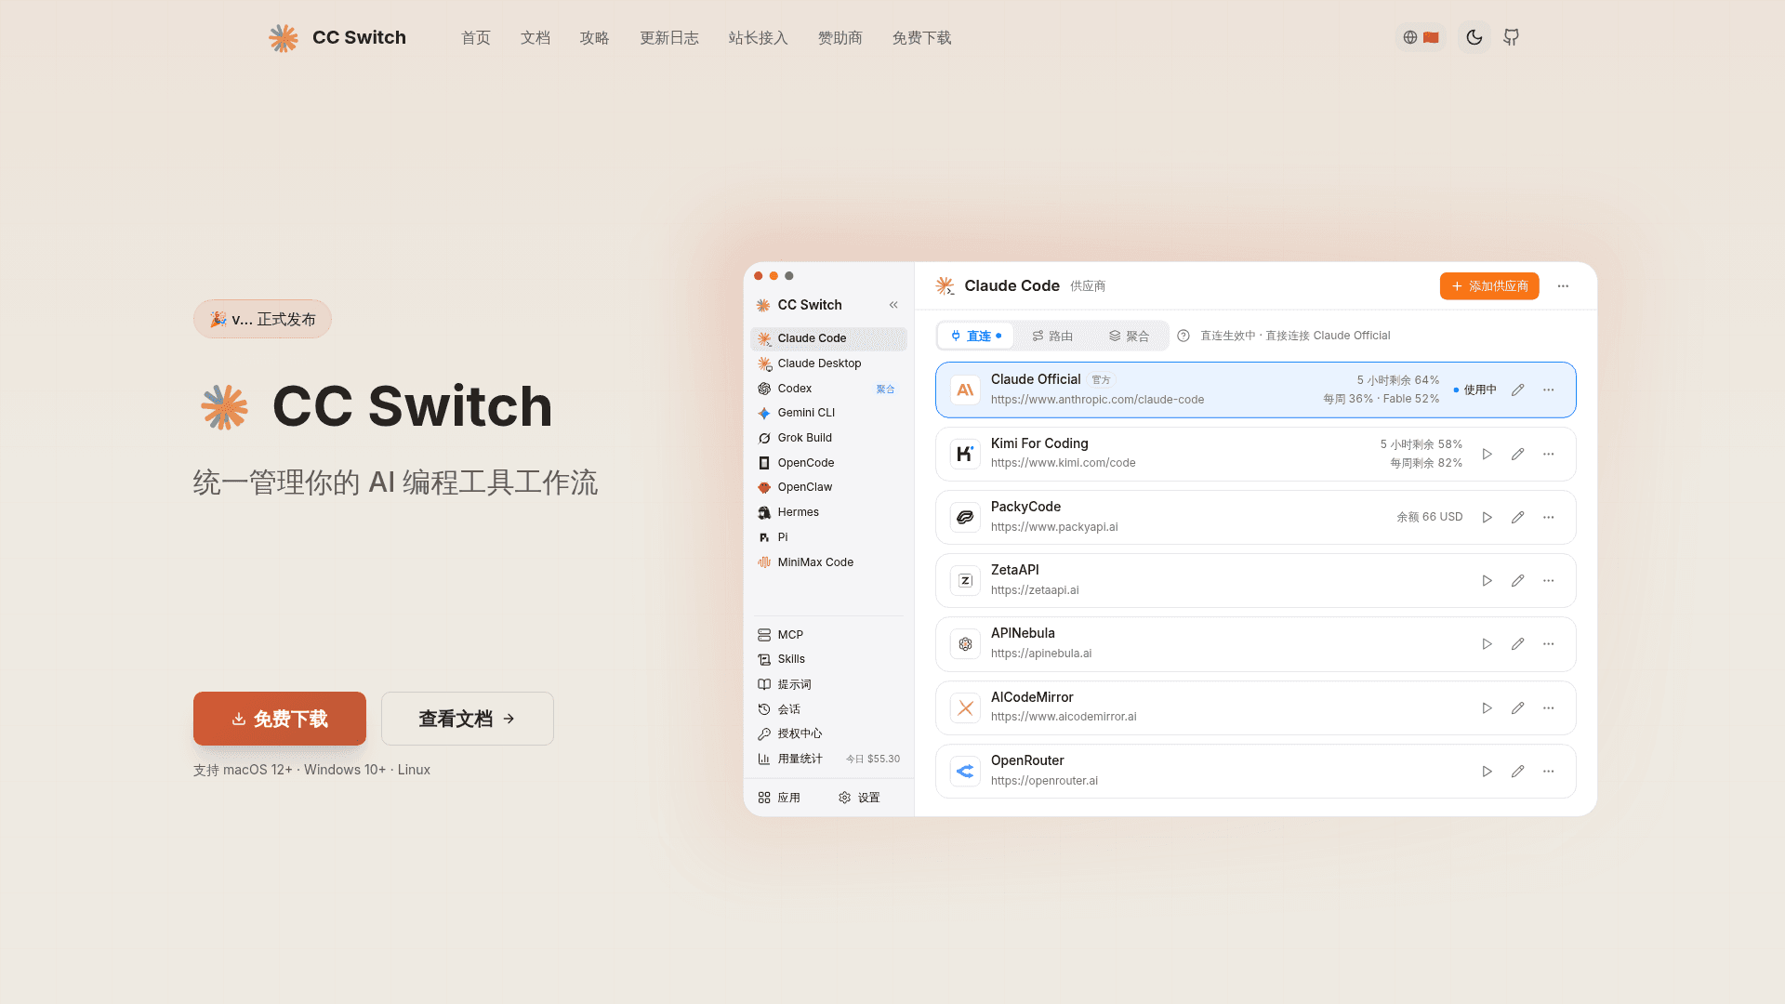Edit the Claude Official provider with pencil icon
The height and width of the screenshot is (1004, 1785).
click(1518, 390)
